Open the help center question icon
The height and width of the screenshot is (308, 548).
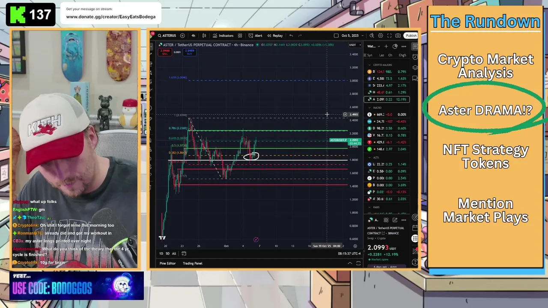(415, 262)
